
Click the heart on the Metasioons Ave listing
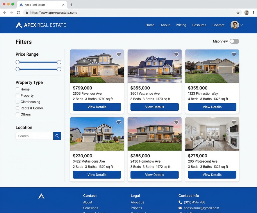pos(119,122)
